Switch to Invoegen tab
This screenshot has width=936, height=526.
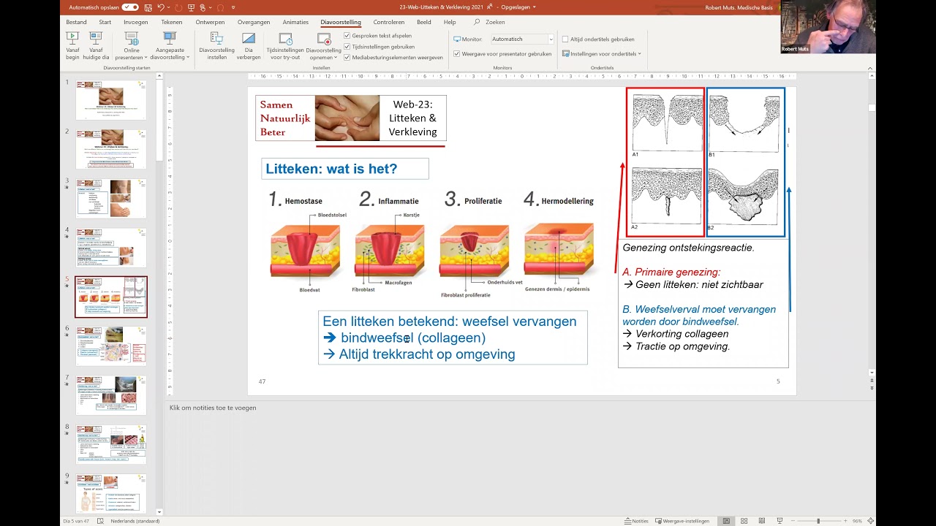tap(136, 22)
